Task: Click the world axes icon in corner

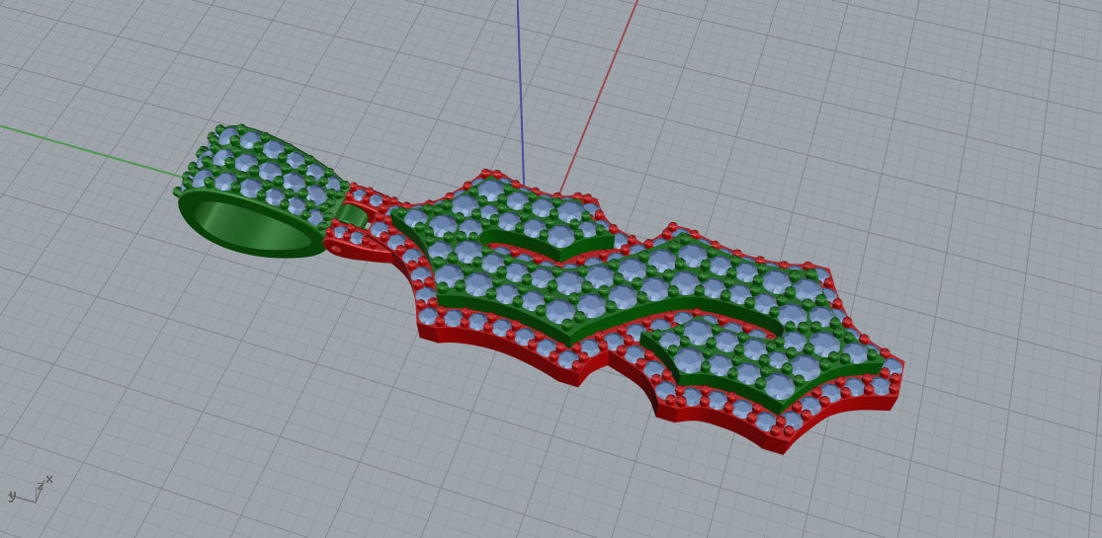Action: (31, 490)
